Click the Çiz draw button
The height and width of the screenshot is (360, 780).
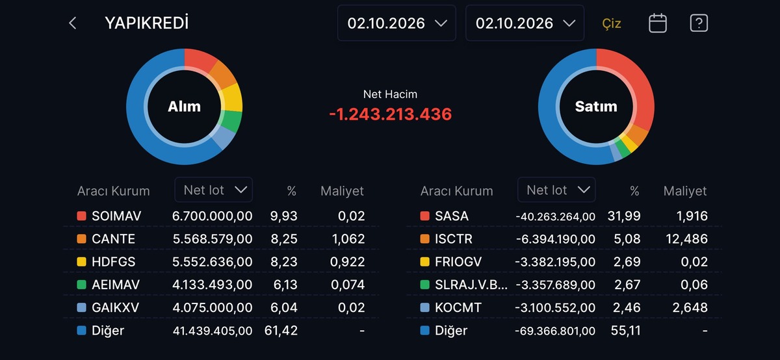pyautogui.click(x=611, y=23)
